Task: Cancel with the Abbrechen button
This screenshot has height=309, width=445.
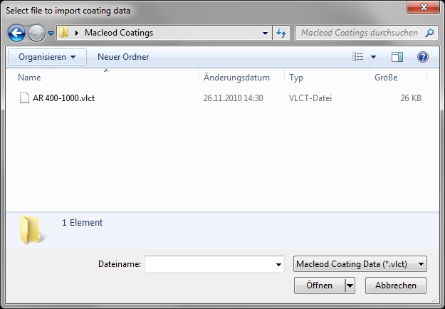Action: (396, 286)
